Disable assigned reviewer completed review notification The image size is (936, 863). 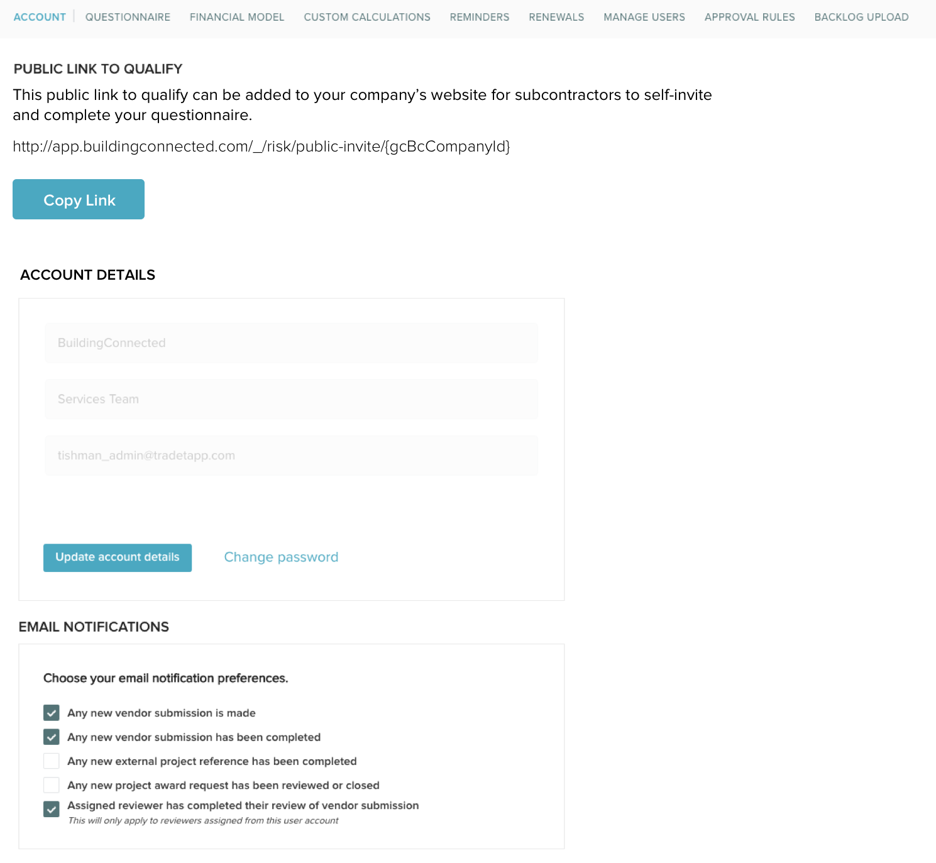coord(52,809)
